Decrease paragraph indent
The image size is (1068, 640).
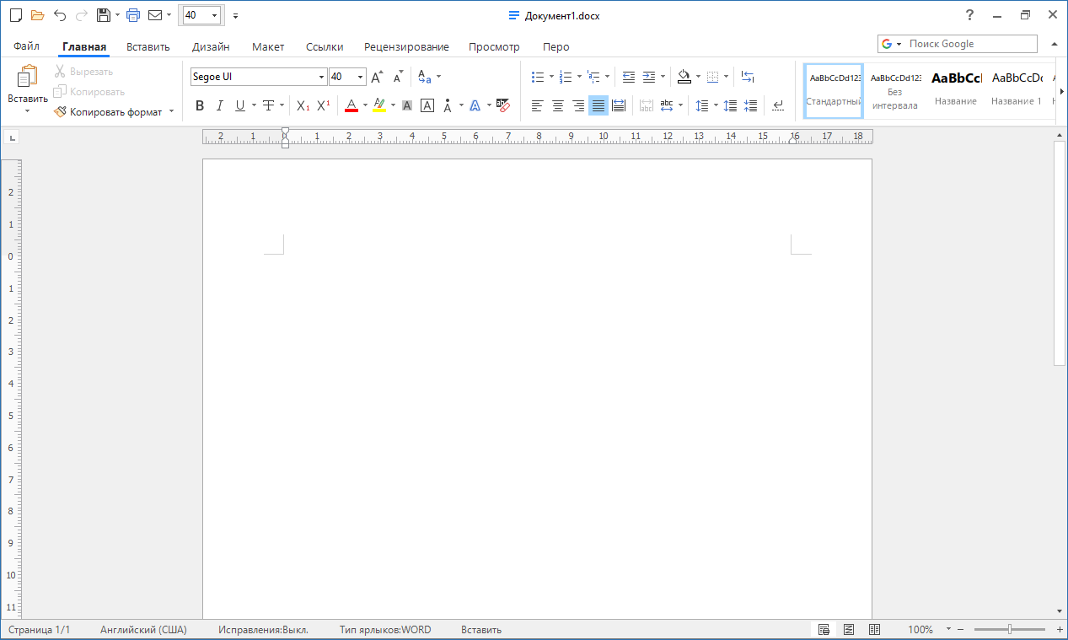click(629, 77)
